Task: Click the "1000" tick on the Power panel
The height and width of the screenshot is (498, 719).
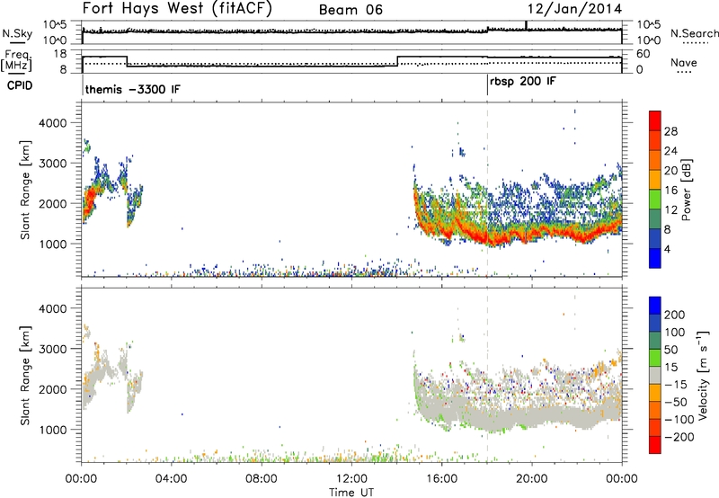Action: click(53, 244)
